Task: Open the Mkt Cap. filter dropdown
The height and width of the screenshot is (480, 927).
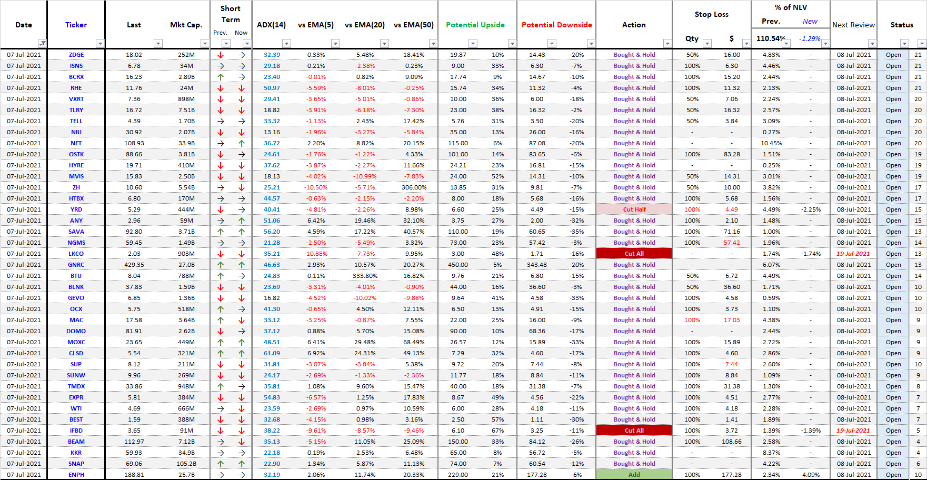Action: [205, 43]
